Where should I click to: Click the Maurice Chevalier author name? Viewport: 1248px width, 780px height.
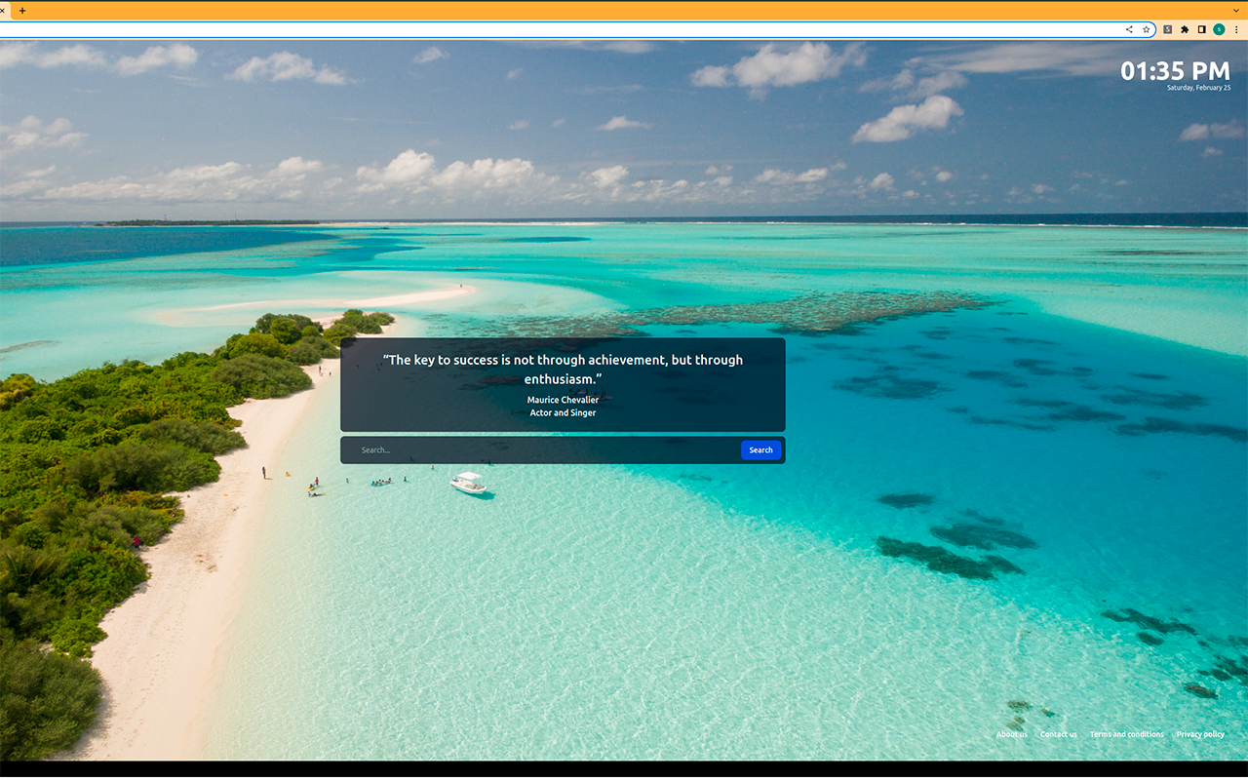pos(563,400)
